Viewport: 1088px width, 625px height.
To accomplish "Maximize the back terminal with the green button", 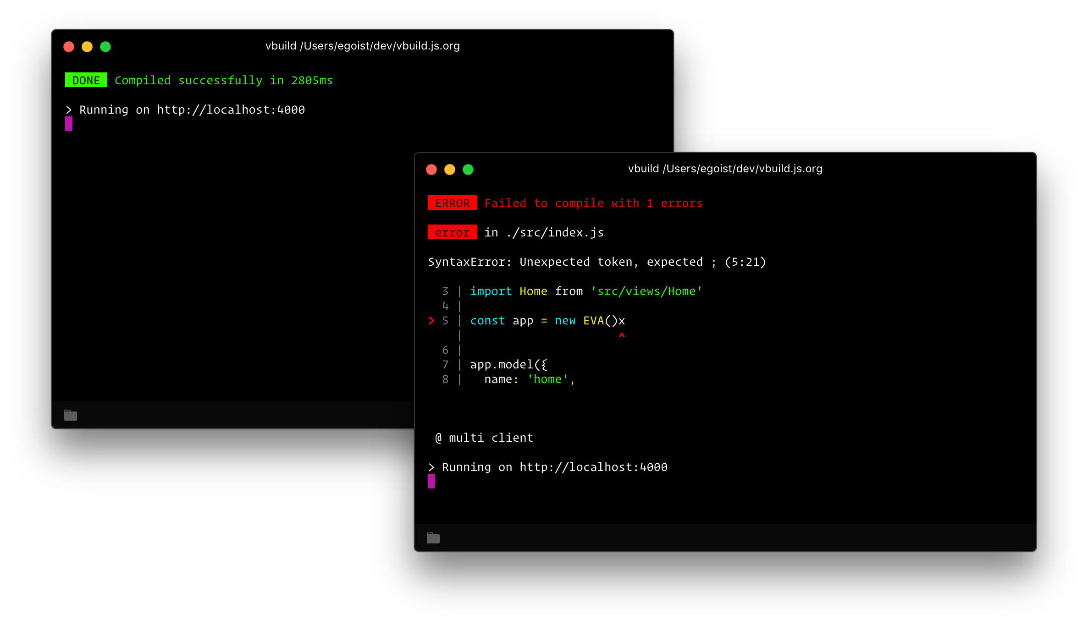I will (x=105, y=47).
